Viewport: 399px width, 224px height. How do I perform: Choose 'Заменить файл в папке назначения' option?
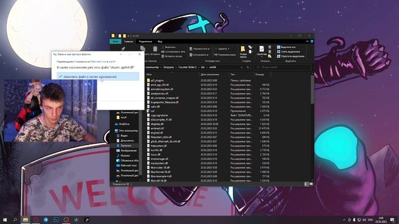tap(98, 77)
